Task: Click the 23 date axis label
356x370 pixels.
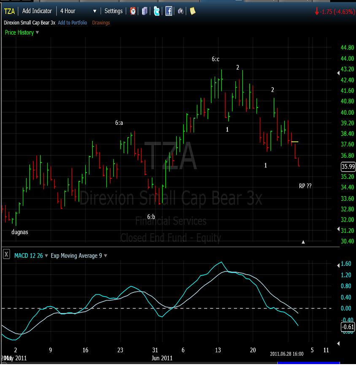Action: (120, 350)
